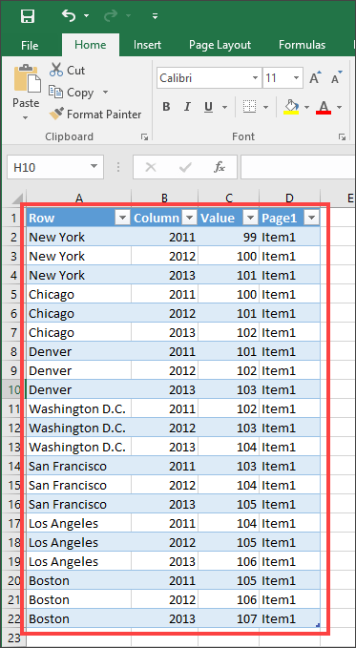This screenshot has width=356, height=648.
Task: Click the Borders icon
Action: click(x=249, y=107)
